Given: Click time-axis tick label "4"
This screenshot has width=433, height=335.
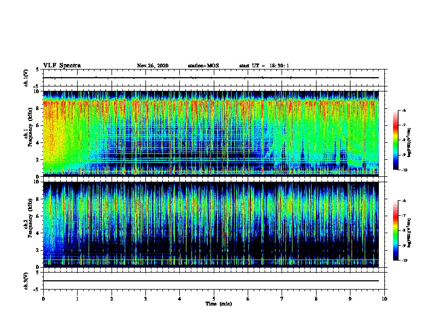Looking at the screenshot, I should pyautogui.click(x=180, y=298).
